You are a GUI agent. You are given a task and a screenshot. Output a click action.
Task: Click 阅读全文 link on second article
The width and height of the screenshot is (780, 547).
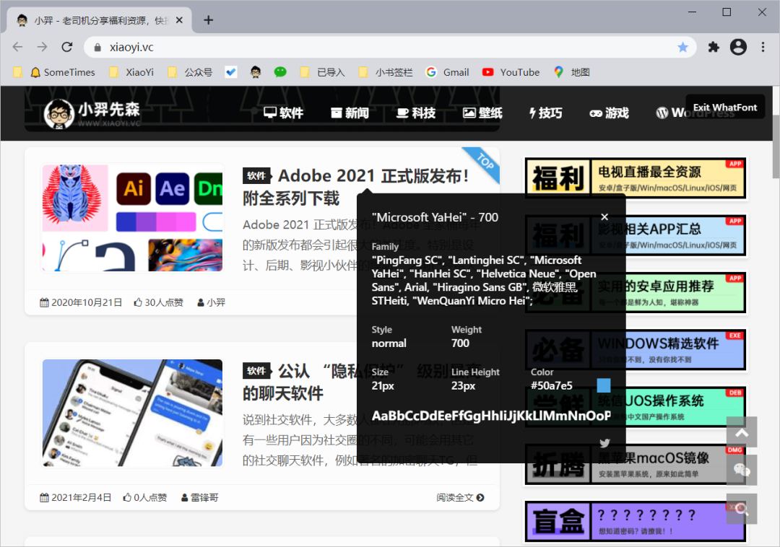pos(460,497)
